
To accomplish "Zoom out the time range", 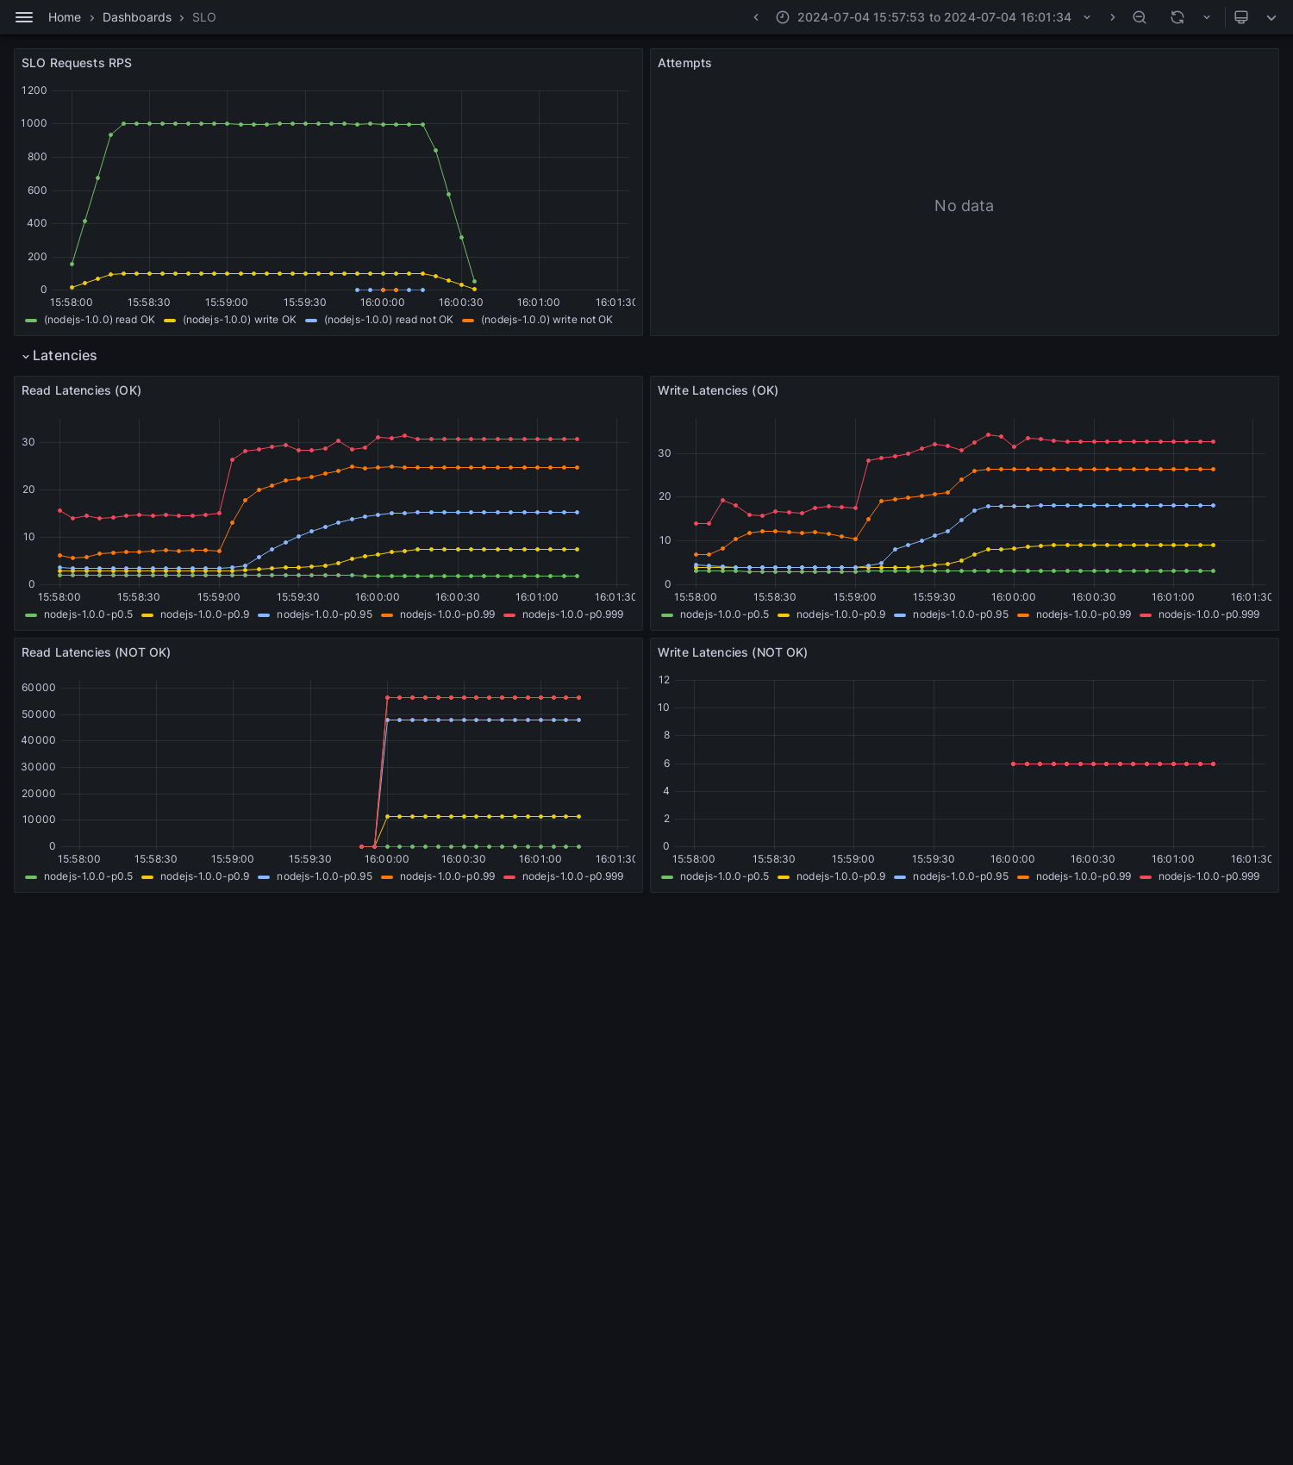I will click(1140, 17).
